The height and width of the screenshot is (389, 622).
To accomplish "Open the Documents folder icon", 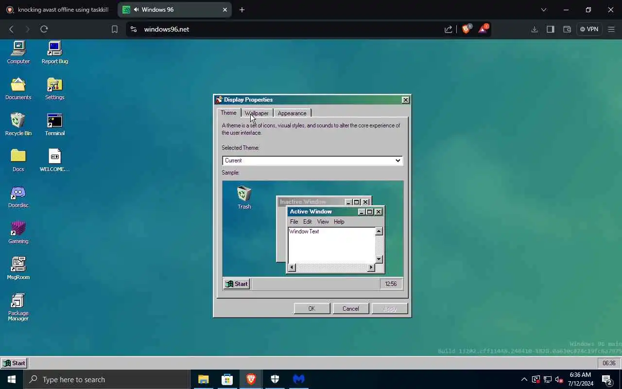I will (18, 88).
